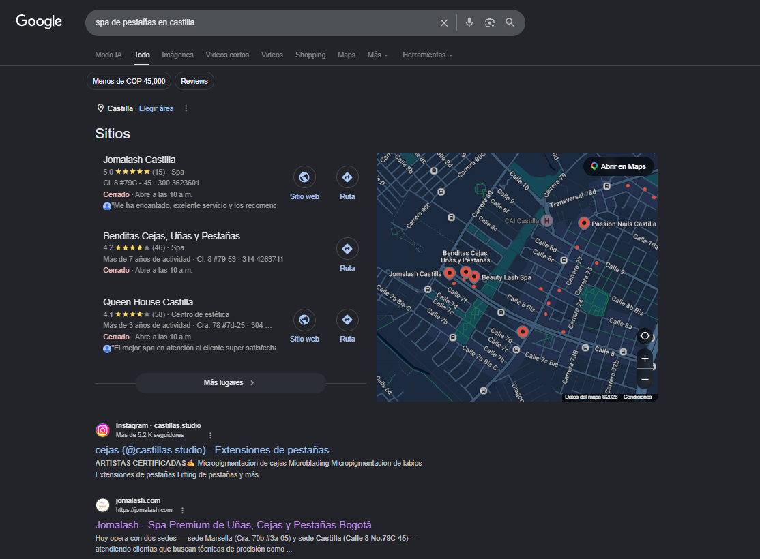Open the map Condiciones link

click(x=637, y=397)
